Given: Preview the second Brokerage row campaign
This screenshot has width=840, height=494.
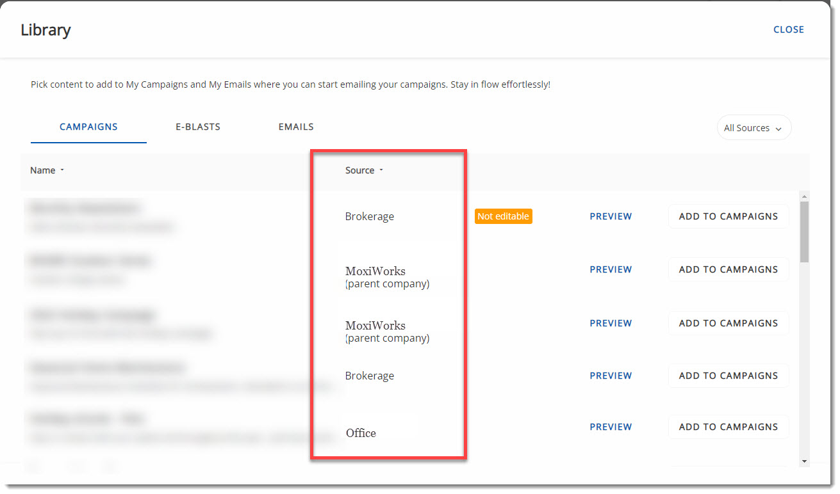Looking at the screenshot, I should pyautogui.click(x=611, y=376).
